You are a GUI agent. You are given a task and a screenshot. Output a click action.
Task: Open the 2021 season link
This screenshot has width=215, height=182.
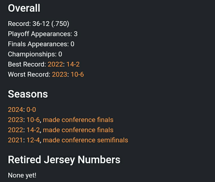(15, 140)
